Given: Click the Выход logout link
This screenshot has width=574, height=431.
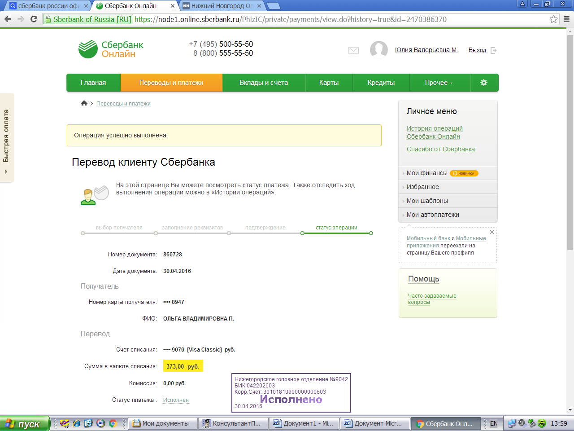Looking at the screenshot, I should [477, 50].
